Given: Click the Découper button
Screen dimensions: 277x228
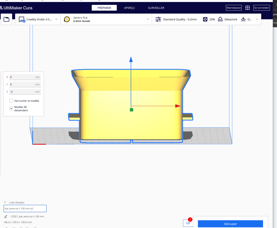Looking at the screenshot, I should [x=230, y=224].
